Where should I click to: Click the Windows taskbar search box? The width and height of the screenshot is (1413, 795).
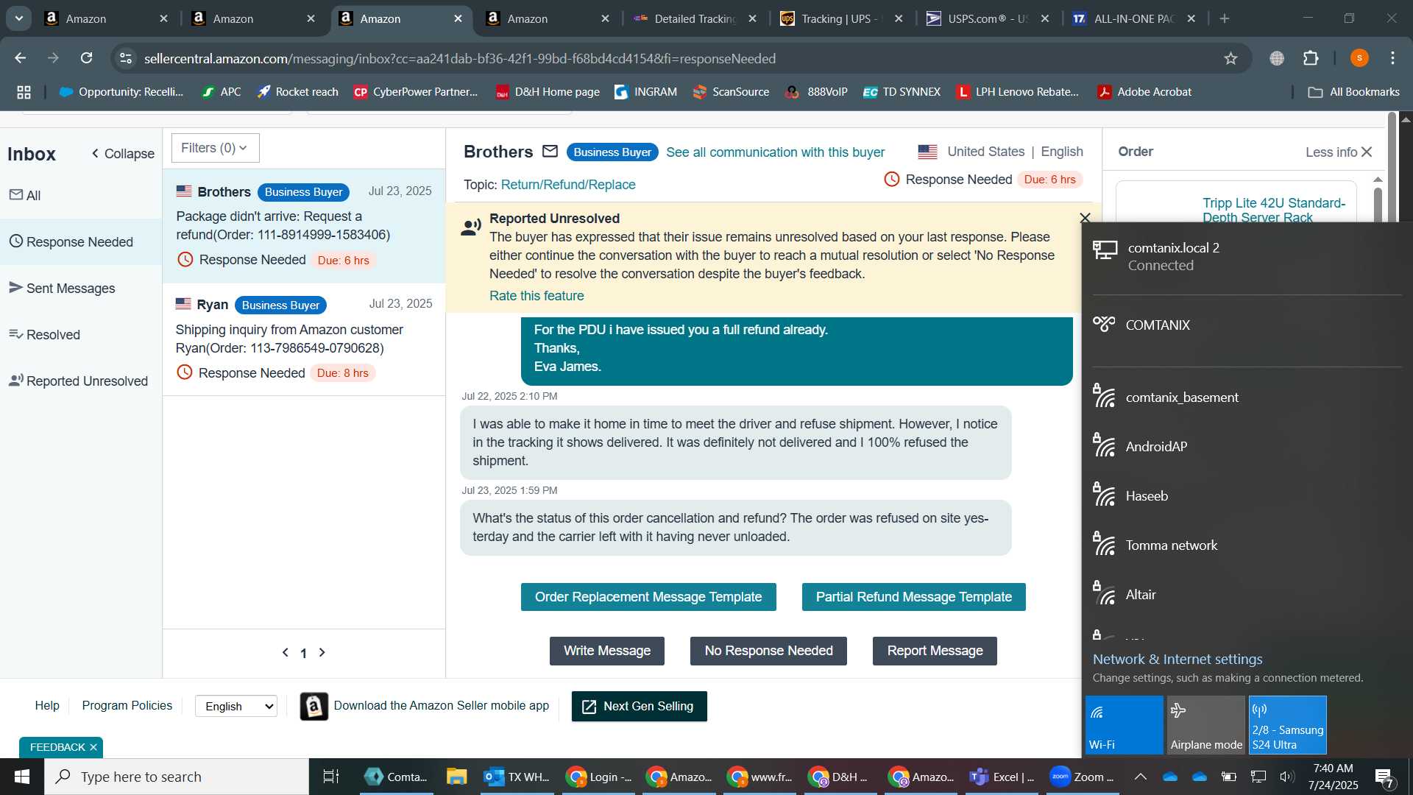point(177,777)
